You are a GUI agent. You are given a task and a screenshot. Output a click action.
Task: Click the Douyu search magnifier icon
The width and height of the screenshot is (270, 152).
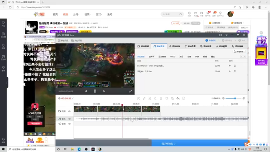pyautogui.click(x=181, y=14)
